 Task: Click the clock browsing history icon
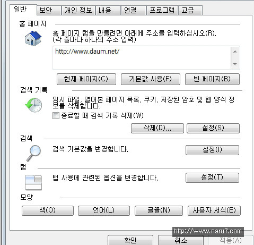point(33,105)
